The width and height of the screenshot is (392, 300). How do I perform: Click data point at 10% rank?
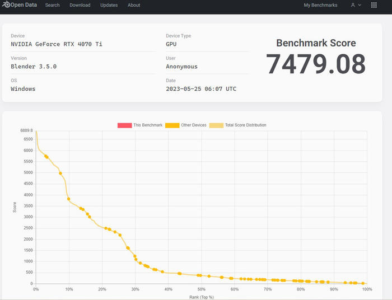69,199
